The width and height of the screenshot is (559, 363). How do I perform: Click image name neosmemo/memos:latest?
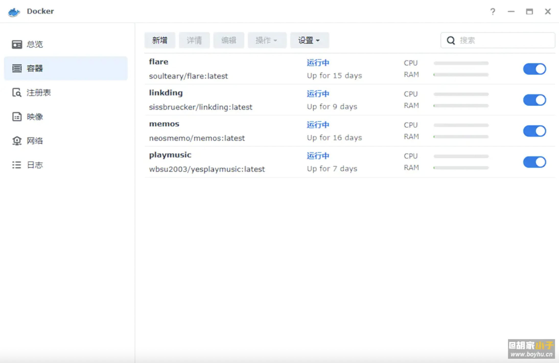click(197, 138)
